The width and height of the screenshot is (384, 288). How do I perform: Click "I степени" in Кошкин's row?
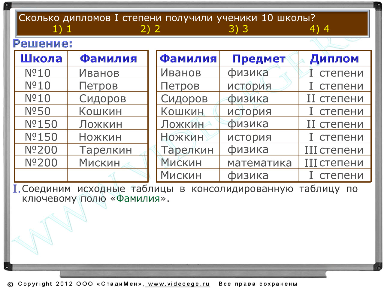(x=336, y=112)
